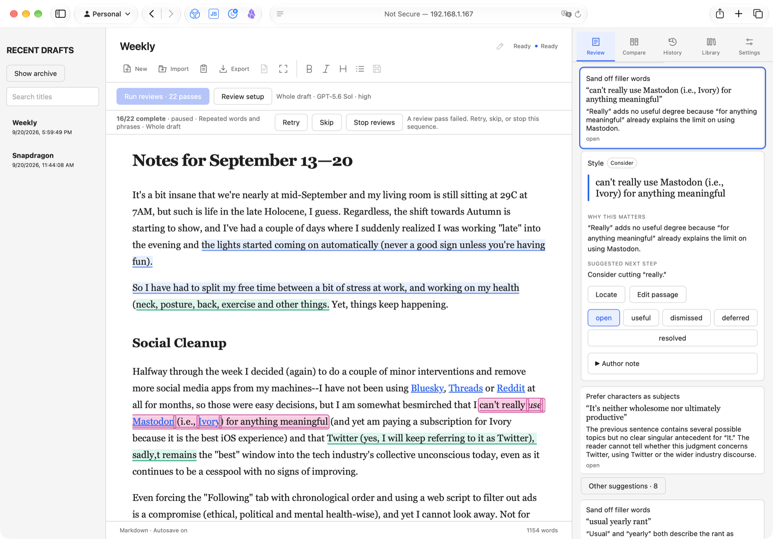773x539 pixels.
Task: Toggle the Safari sidebar icon
Action: click(60, 14)
